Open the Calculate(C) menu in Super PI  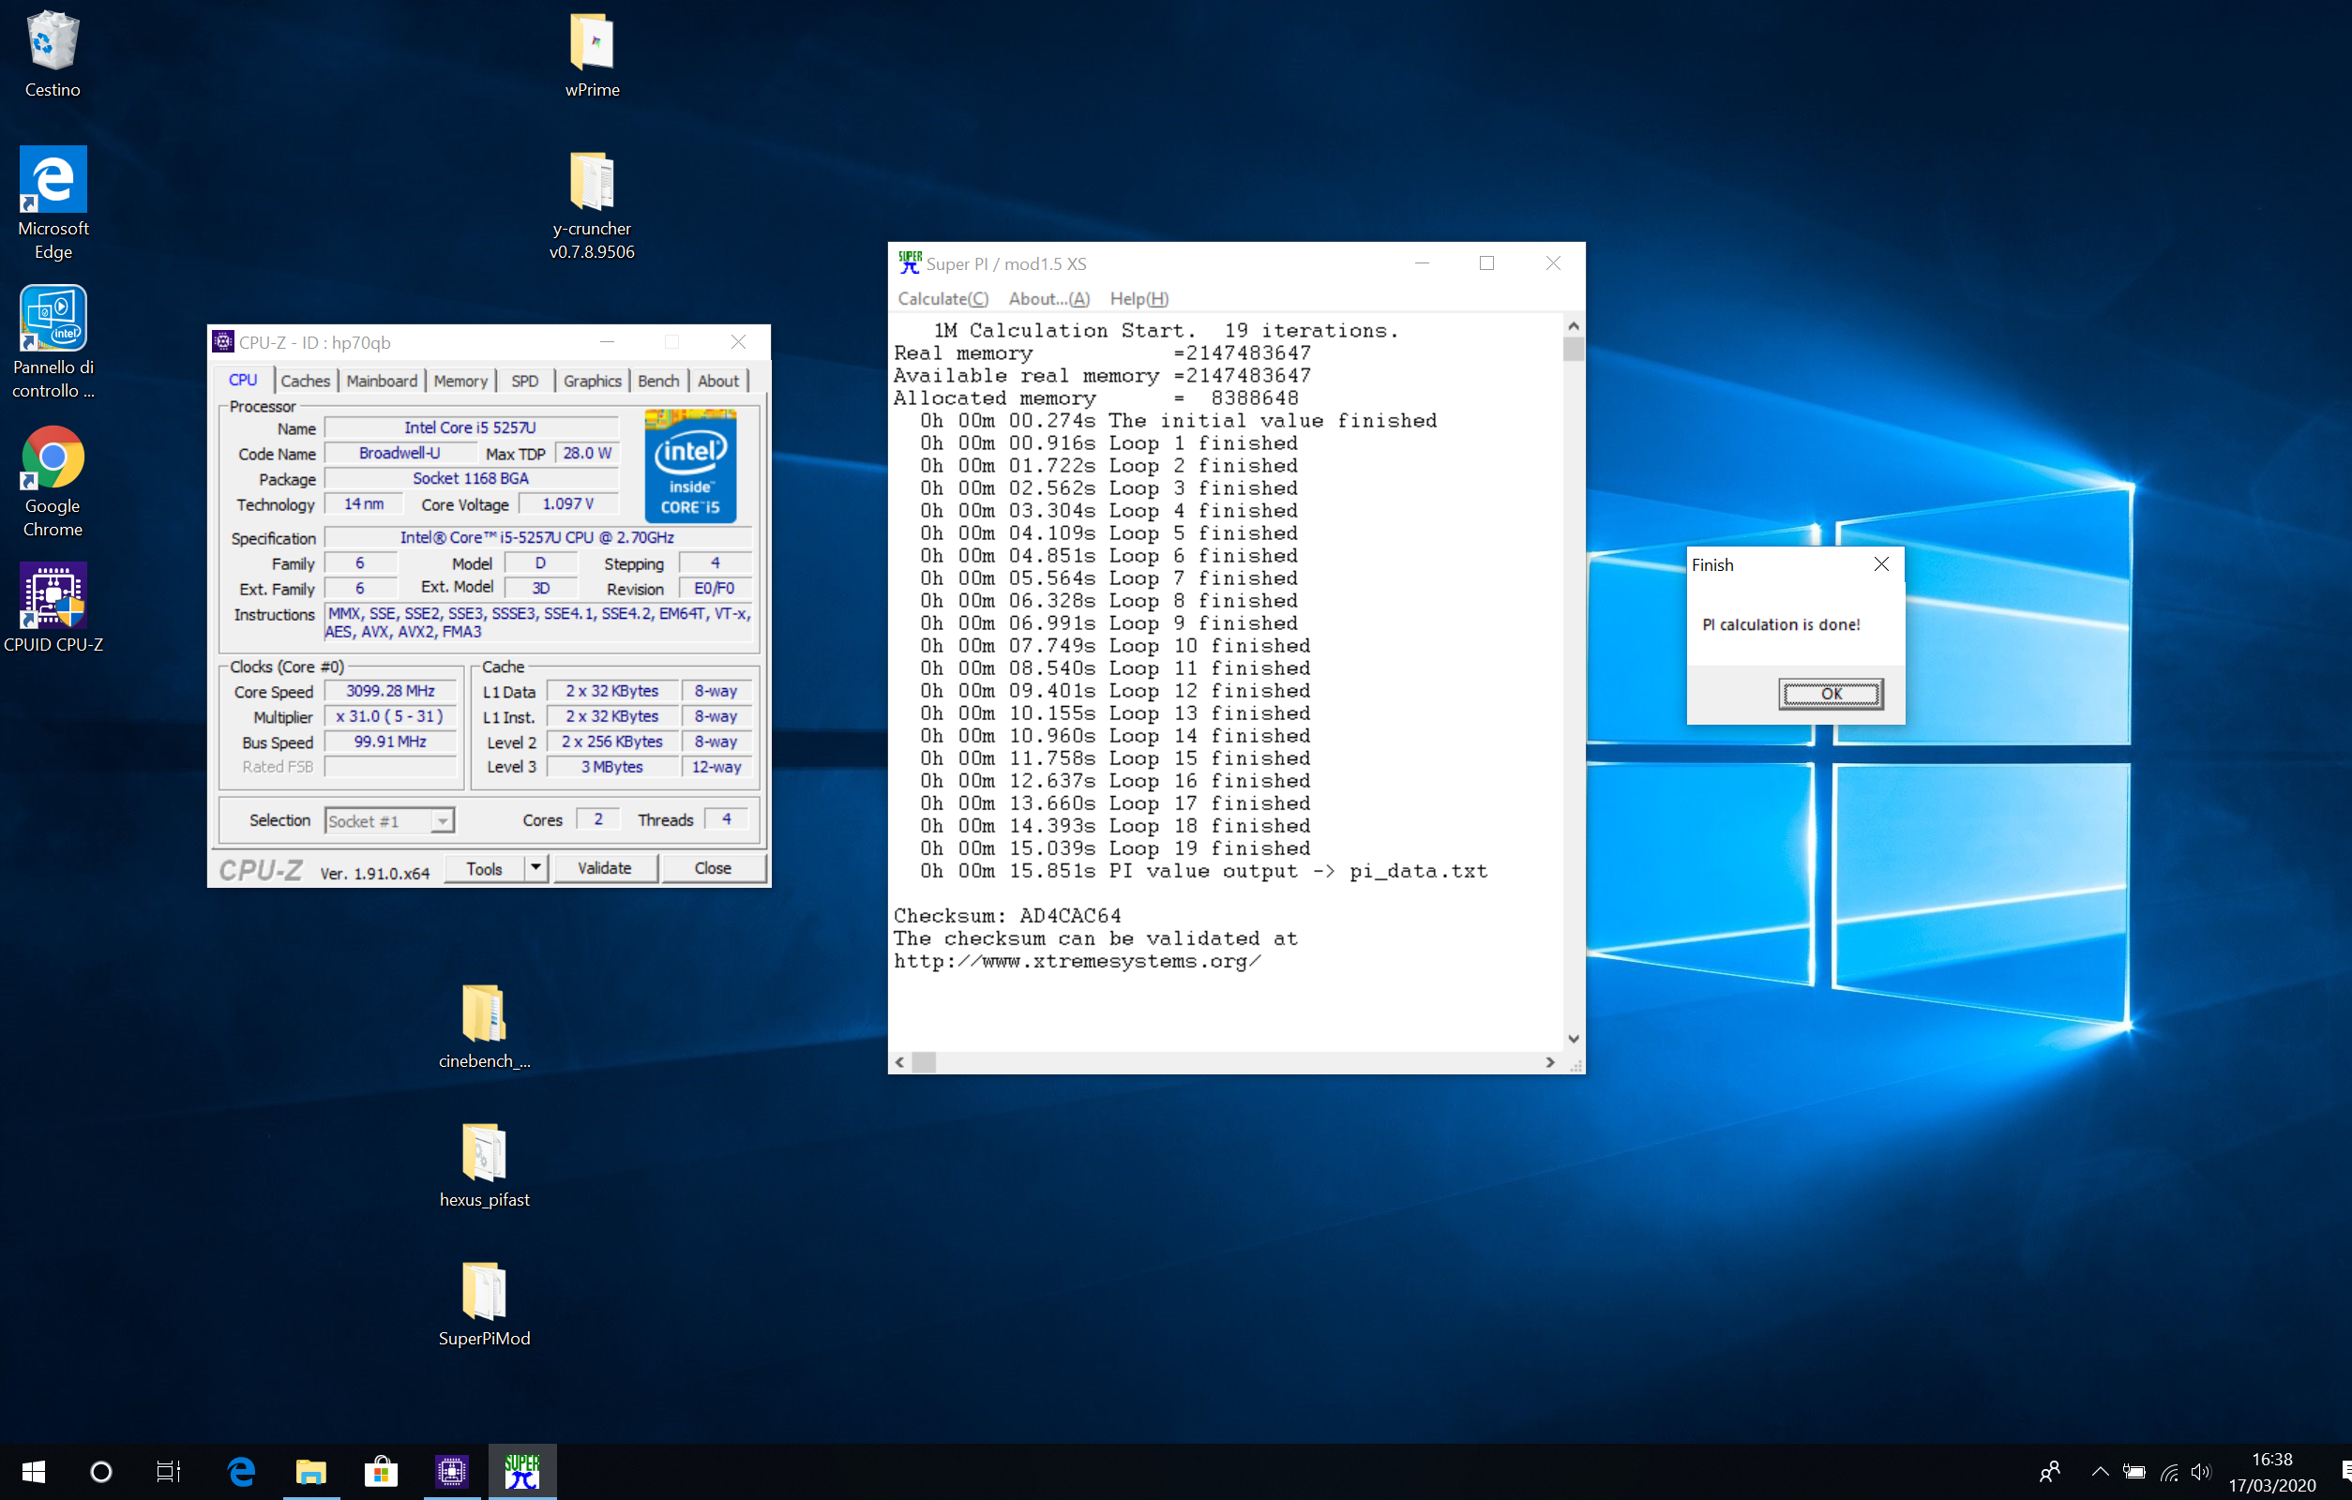tap(943, 299)
